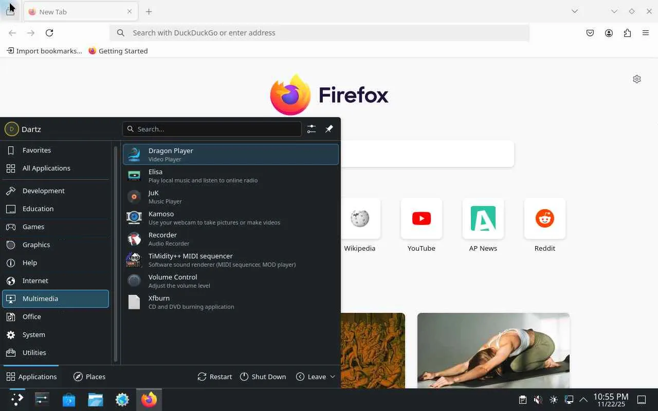Launch TiMidity++ MIDI sequencer
658x411 pixels.
[x=231, y=260]
